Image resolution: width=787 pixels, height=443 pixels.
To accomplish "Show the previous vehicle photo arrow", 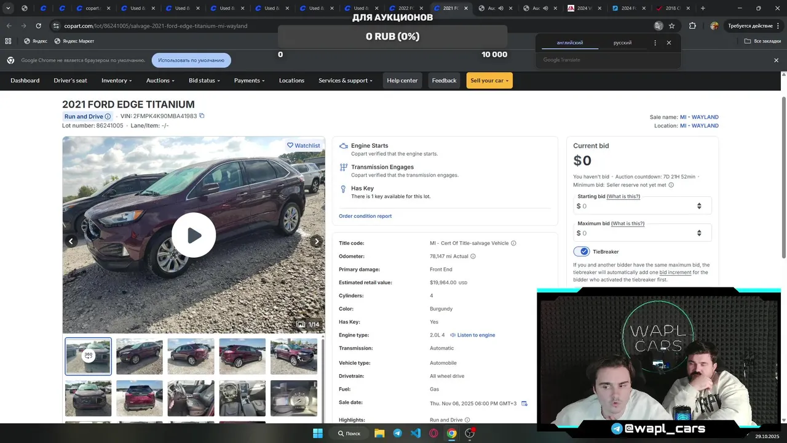I will (x=71, y=241).
